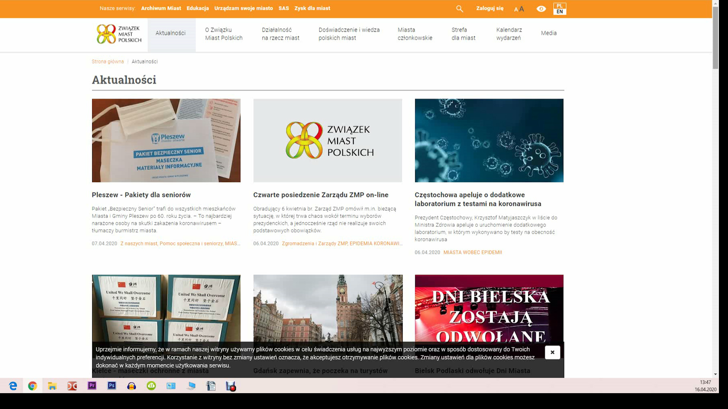Screen dimensions: 728x409
Task: Close the cookies notice banner
Action: (552, 352)
